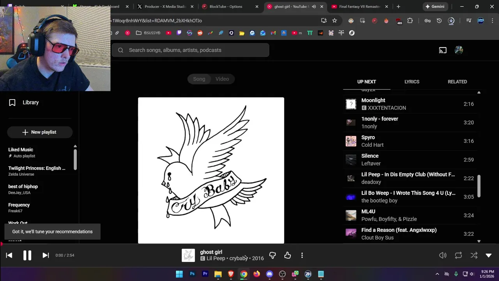Viewport: 499px width, 281px height.
Task: Click the queue list scrollbar thumb
Action: (x=479, y=186)
